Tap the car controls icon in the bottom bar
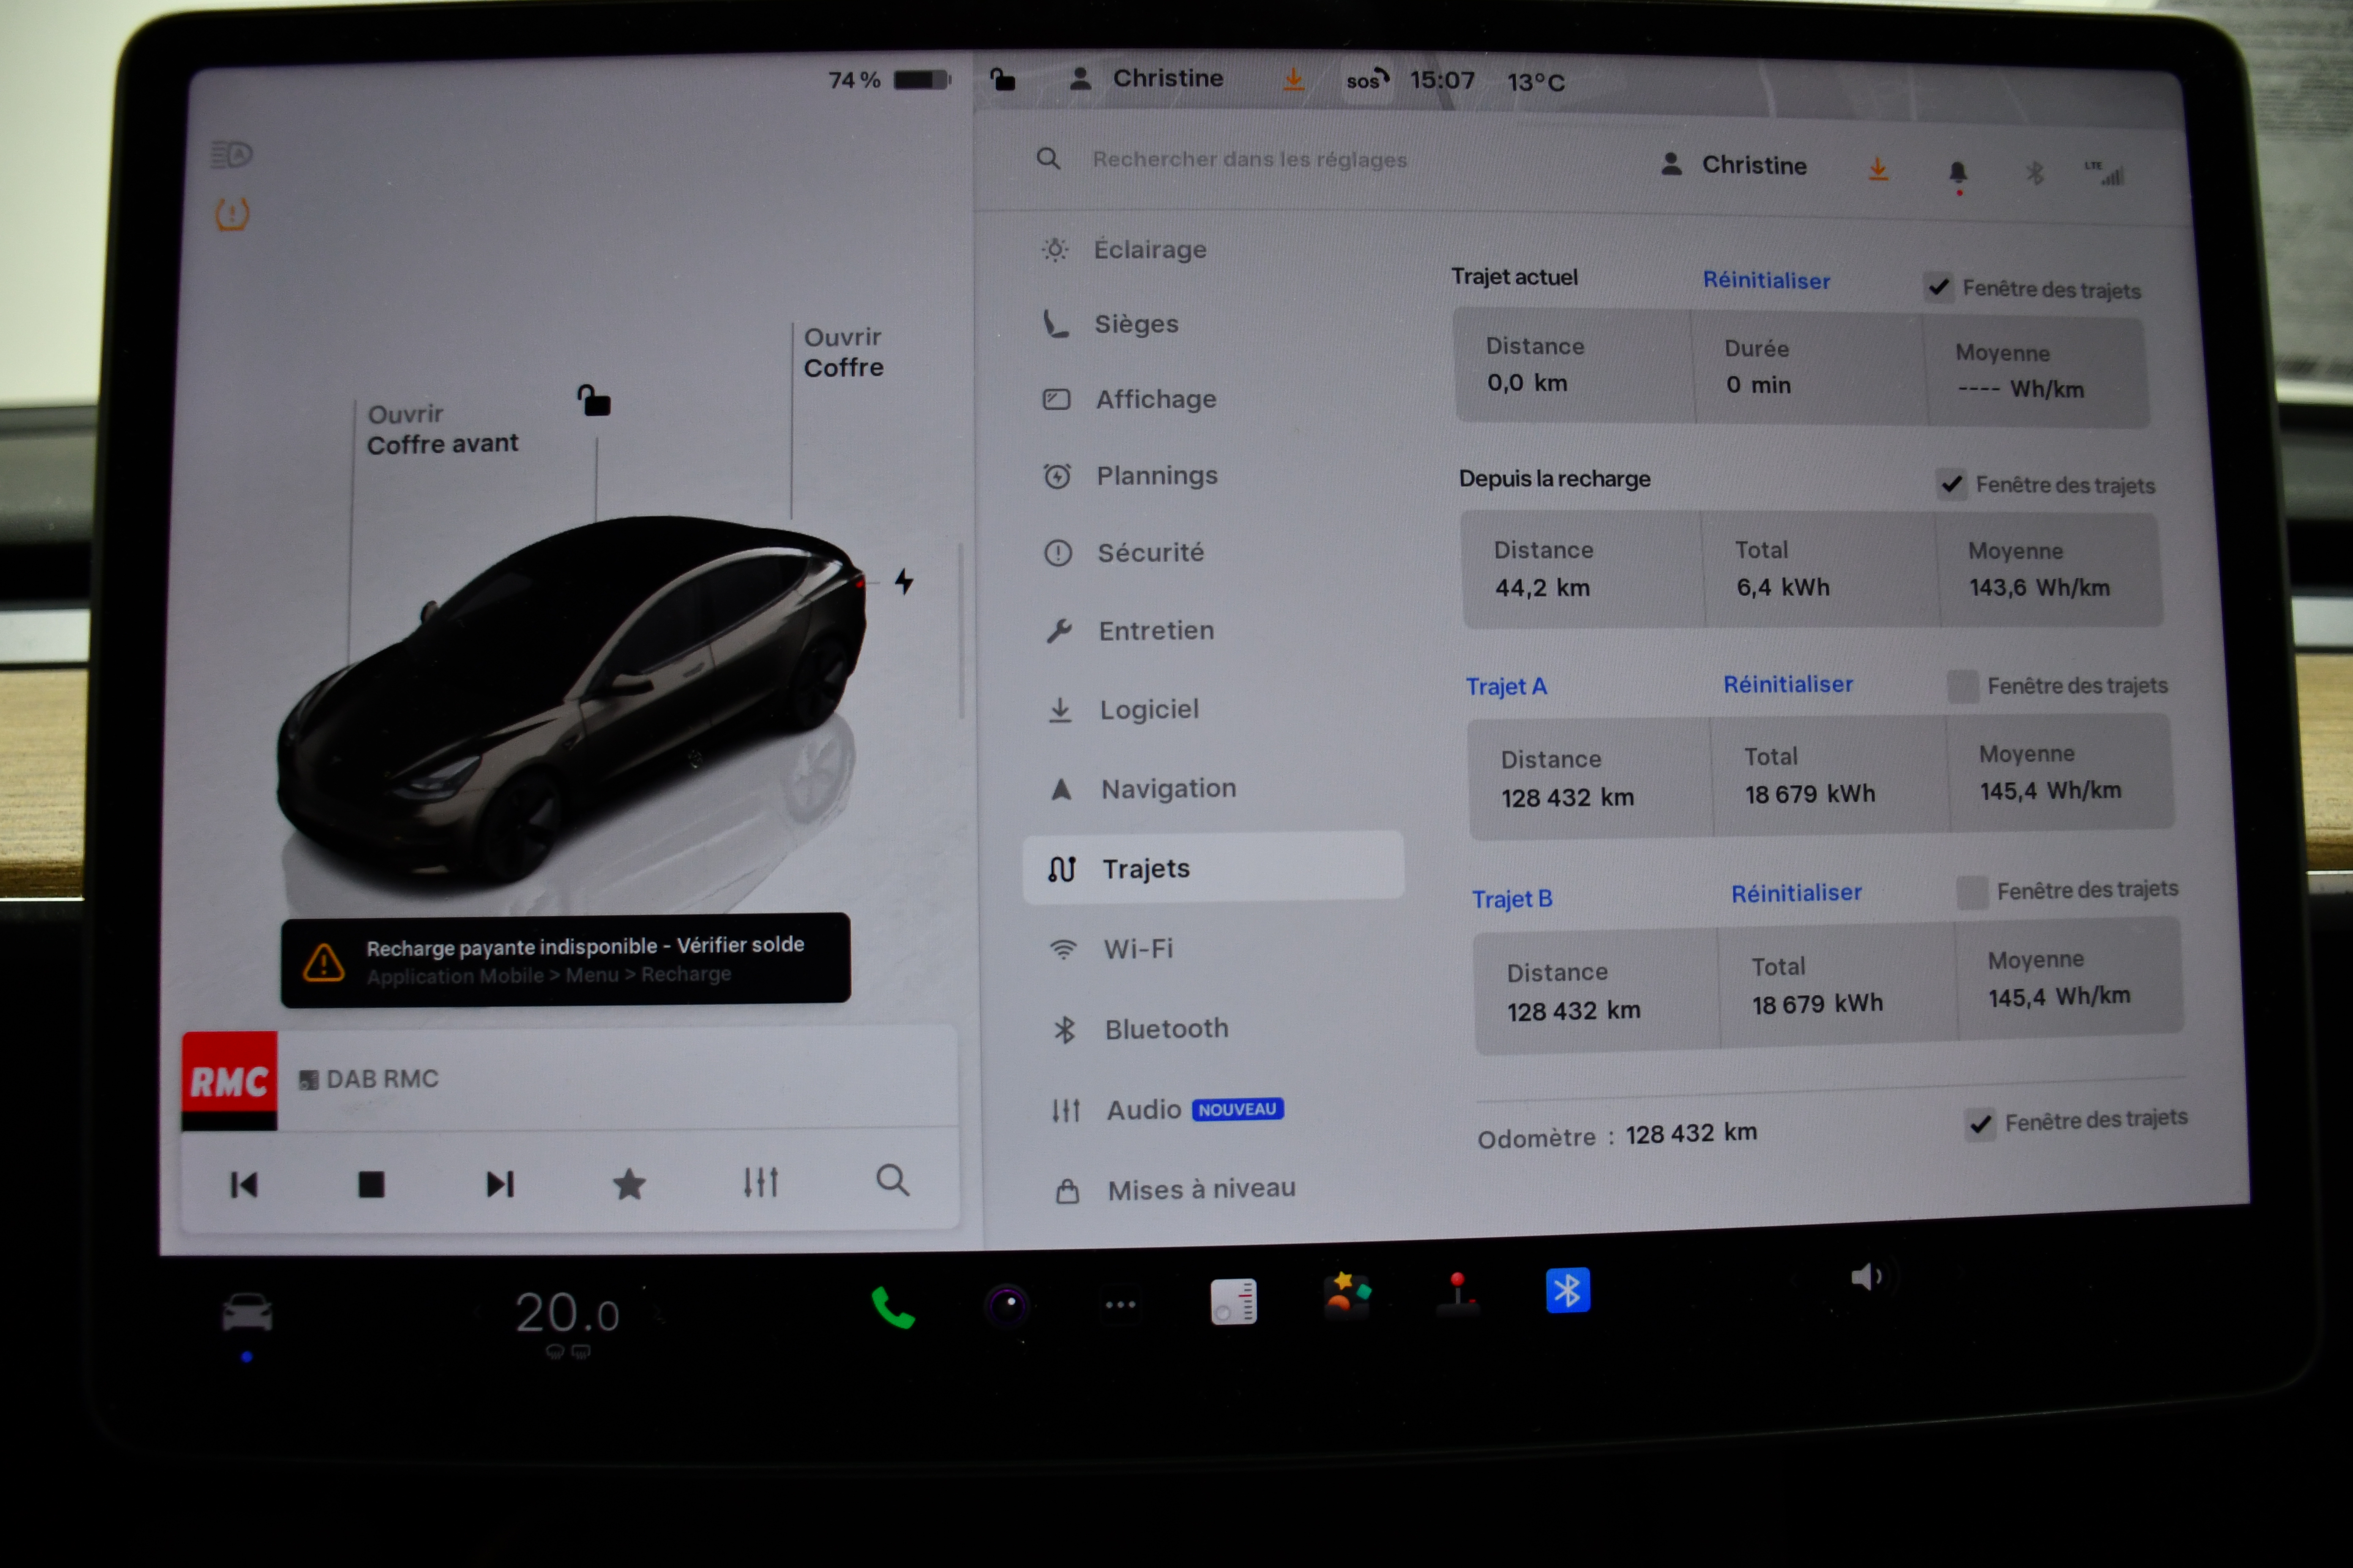The image size is (2353, 1568). tap(247, 1313)
